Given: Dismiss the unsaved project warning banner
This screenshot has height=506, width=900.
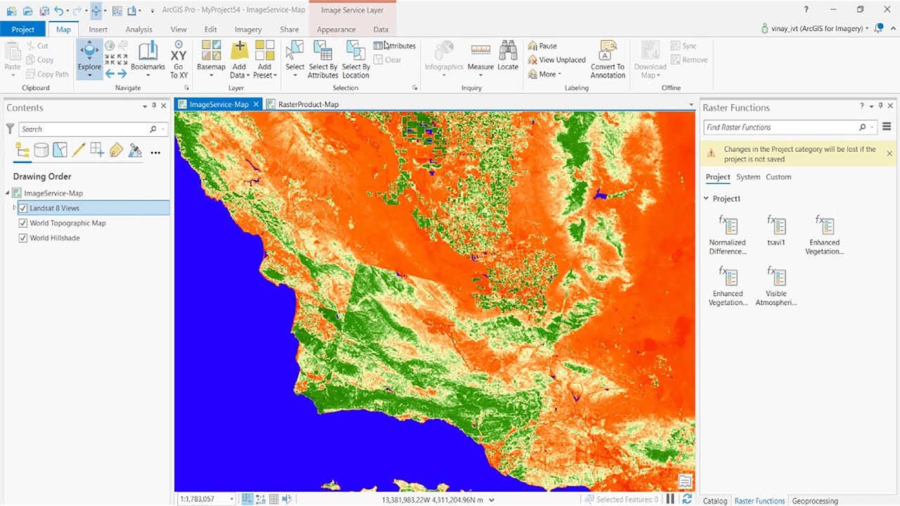Looking at the screenshot, I should (889, 153).
